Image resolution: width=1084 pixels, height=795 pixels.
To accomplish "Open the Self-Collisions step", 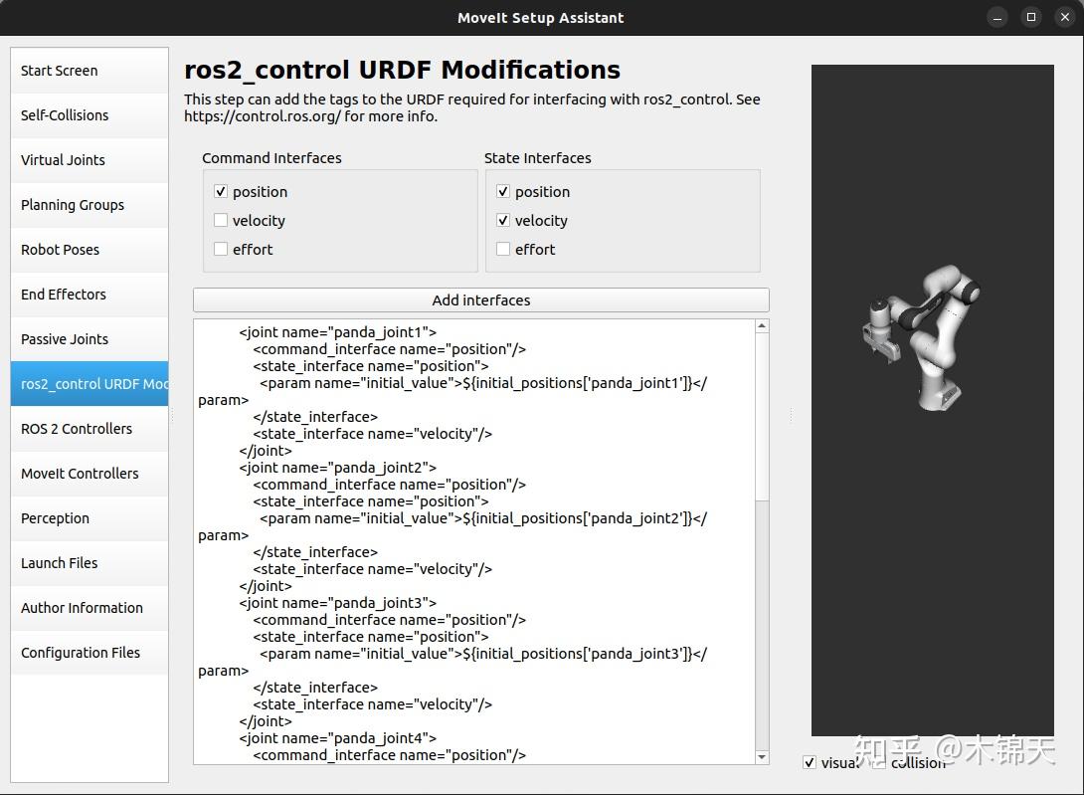I will pos(64,115).
